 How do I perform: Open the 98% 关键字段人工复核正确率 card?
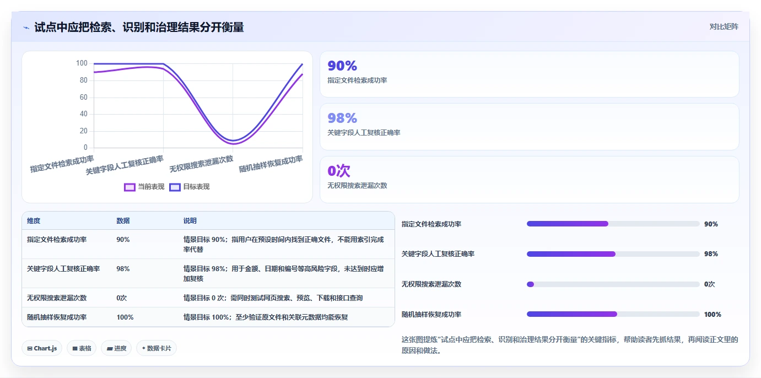(529, 127)
